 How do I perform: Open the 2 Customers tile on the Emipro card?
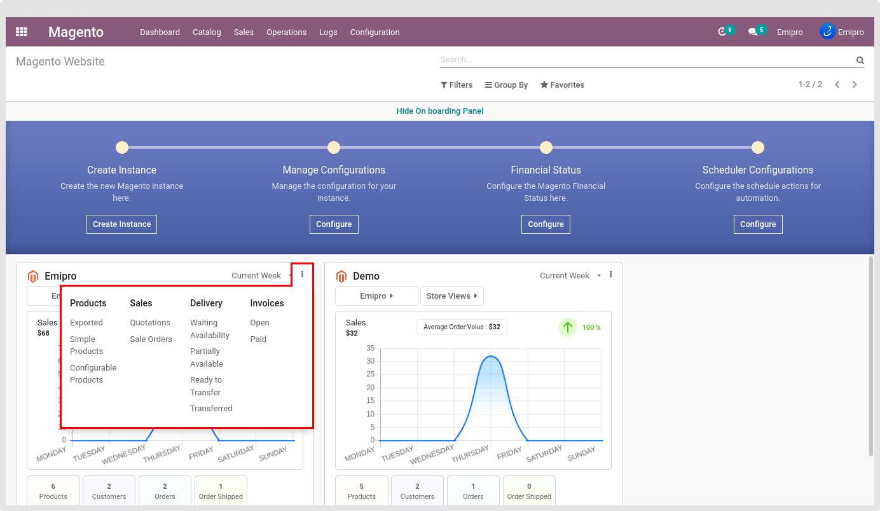109,491
